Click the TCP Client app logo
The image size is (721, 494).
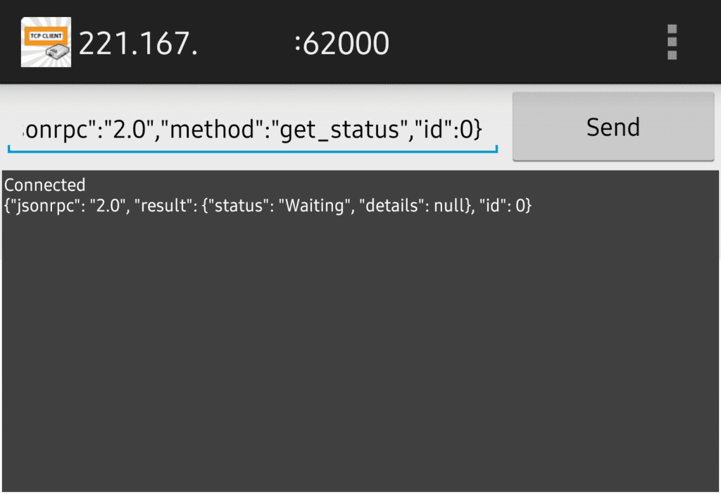46,42
